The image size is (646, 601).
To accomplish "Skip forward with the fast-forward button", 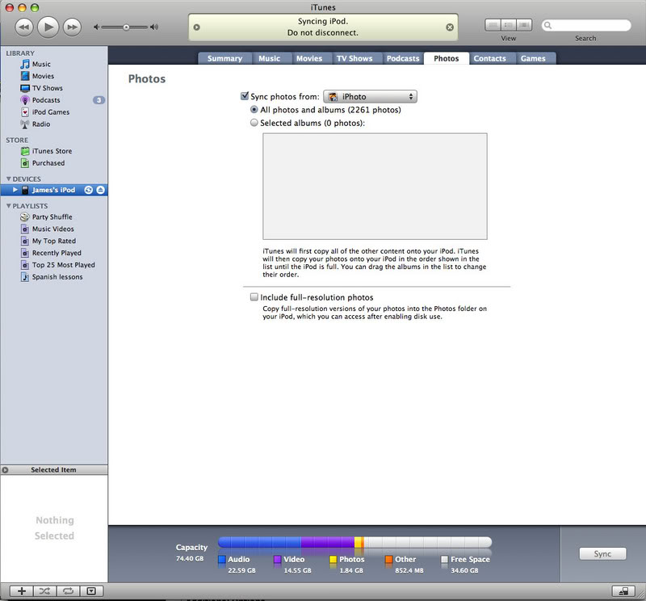I will pyautogui.click(x=72, y=27).
